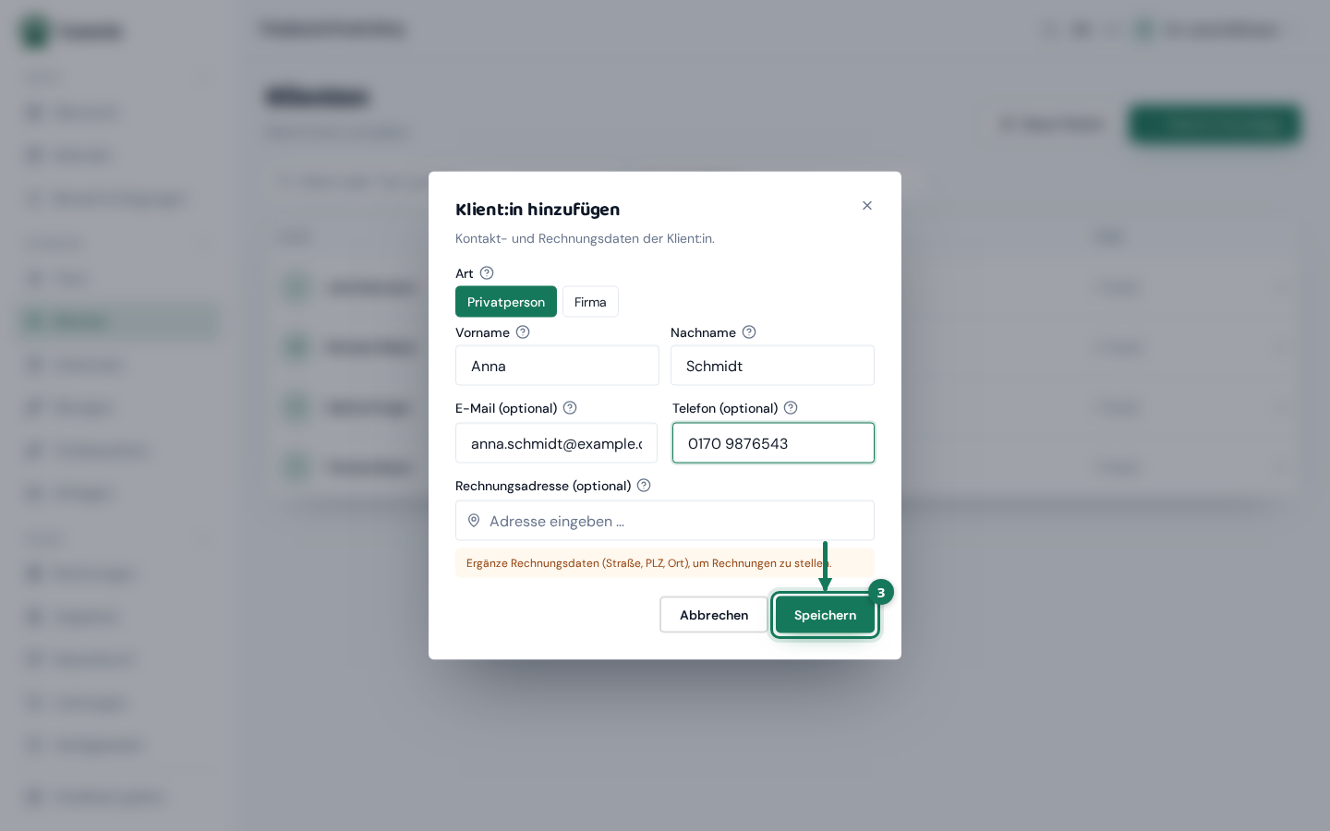Select the Privatperson type option

tap(506, 302)
